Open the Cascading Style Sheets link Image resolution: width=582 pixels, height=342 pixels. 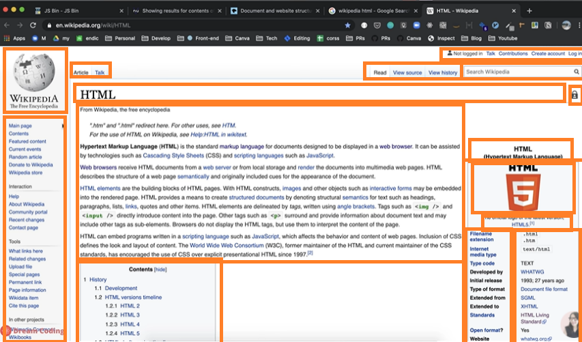(x=173, y=156)
